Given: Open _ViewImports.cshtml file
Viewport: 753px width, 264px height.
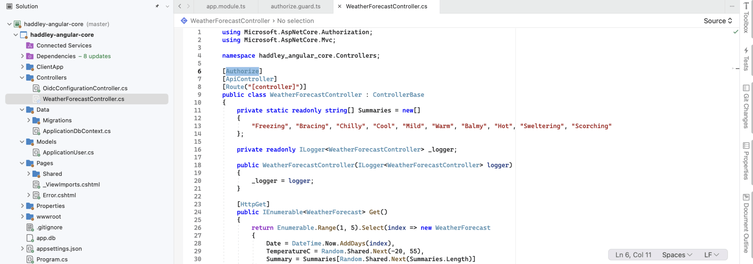Looking at the screenshot, I should pos(71,185).
